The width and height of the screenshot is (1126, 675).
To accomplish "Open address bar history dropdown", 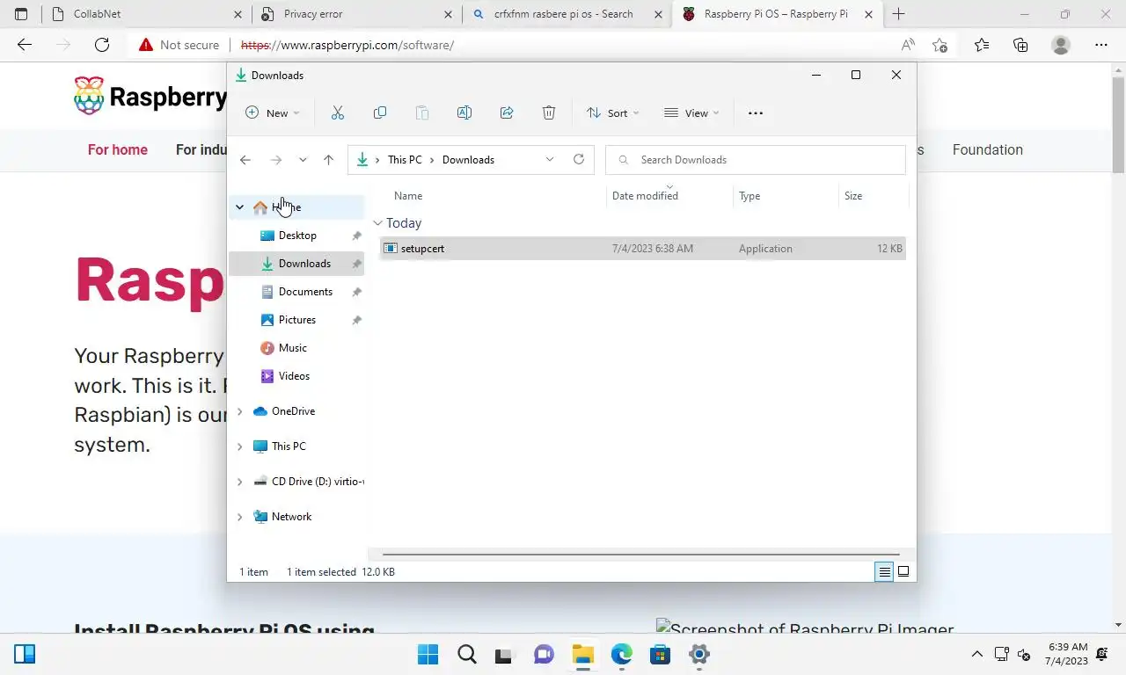I will tap(550, 159).
